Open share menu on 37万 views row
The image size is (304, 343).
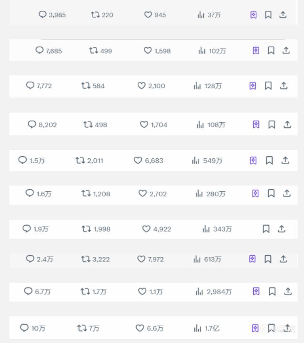tap(283, 15)
